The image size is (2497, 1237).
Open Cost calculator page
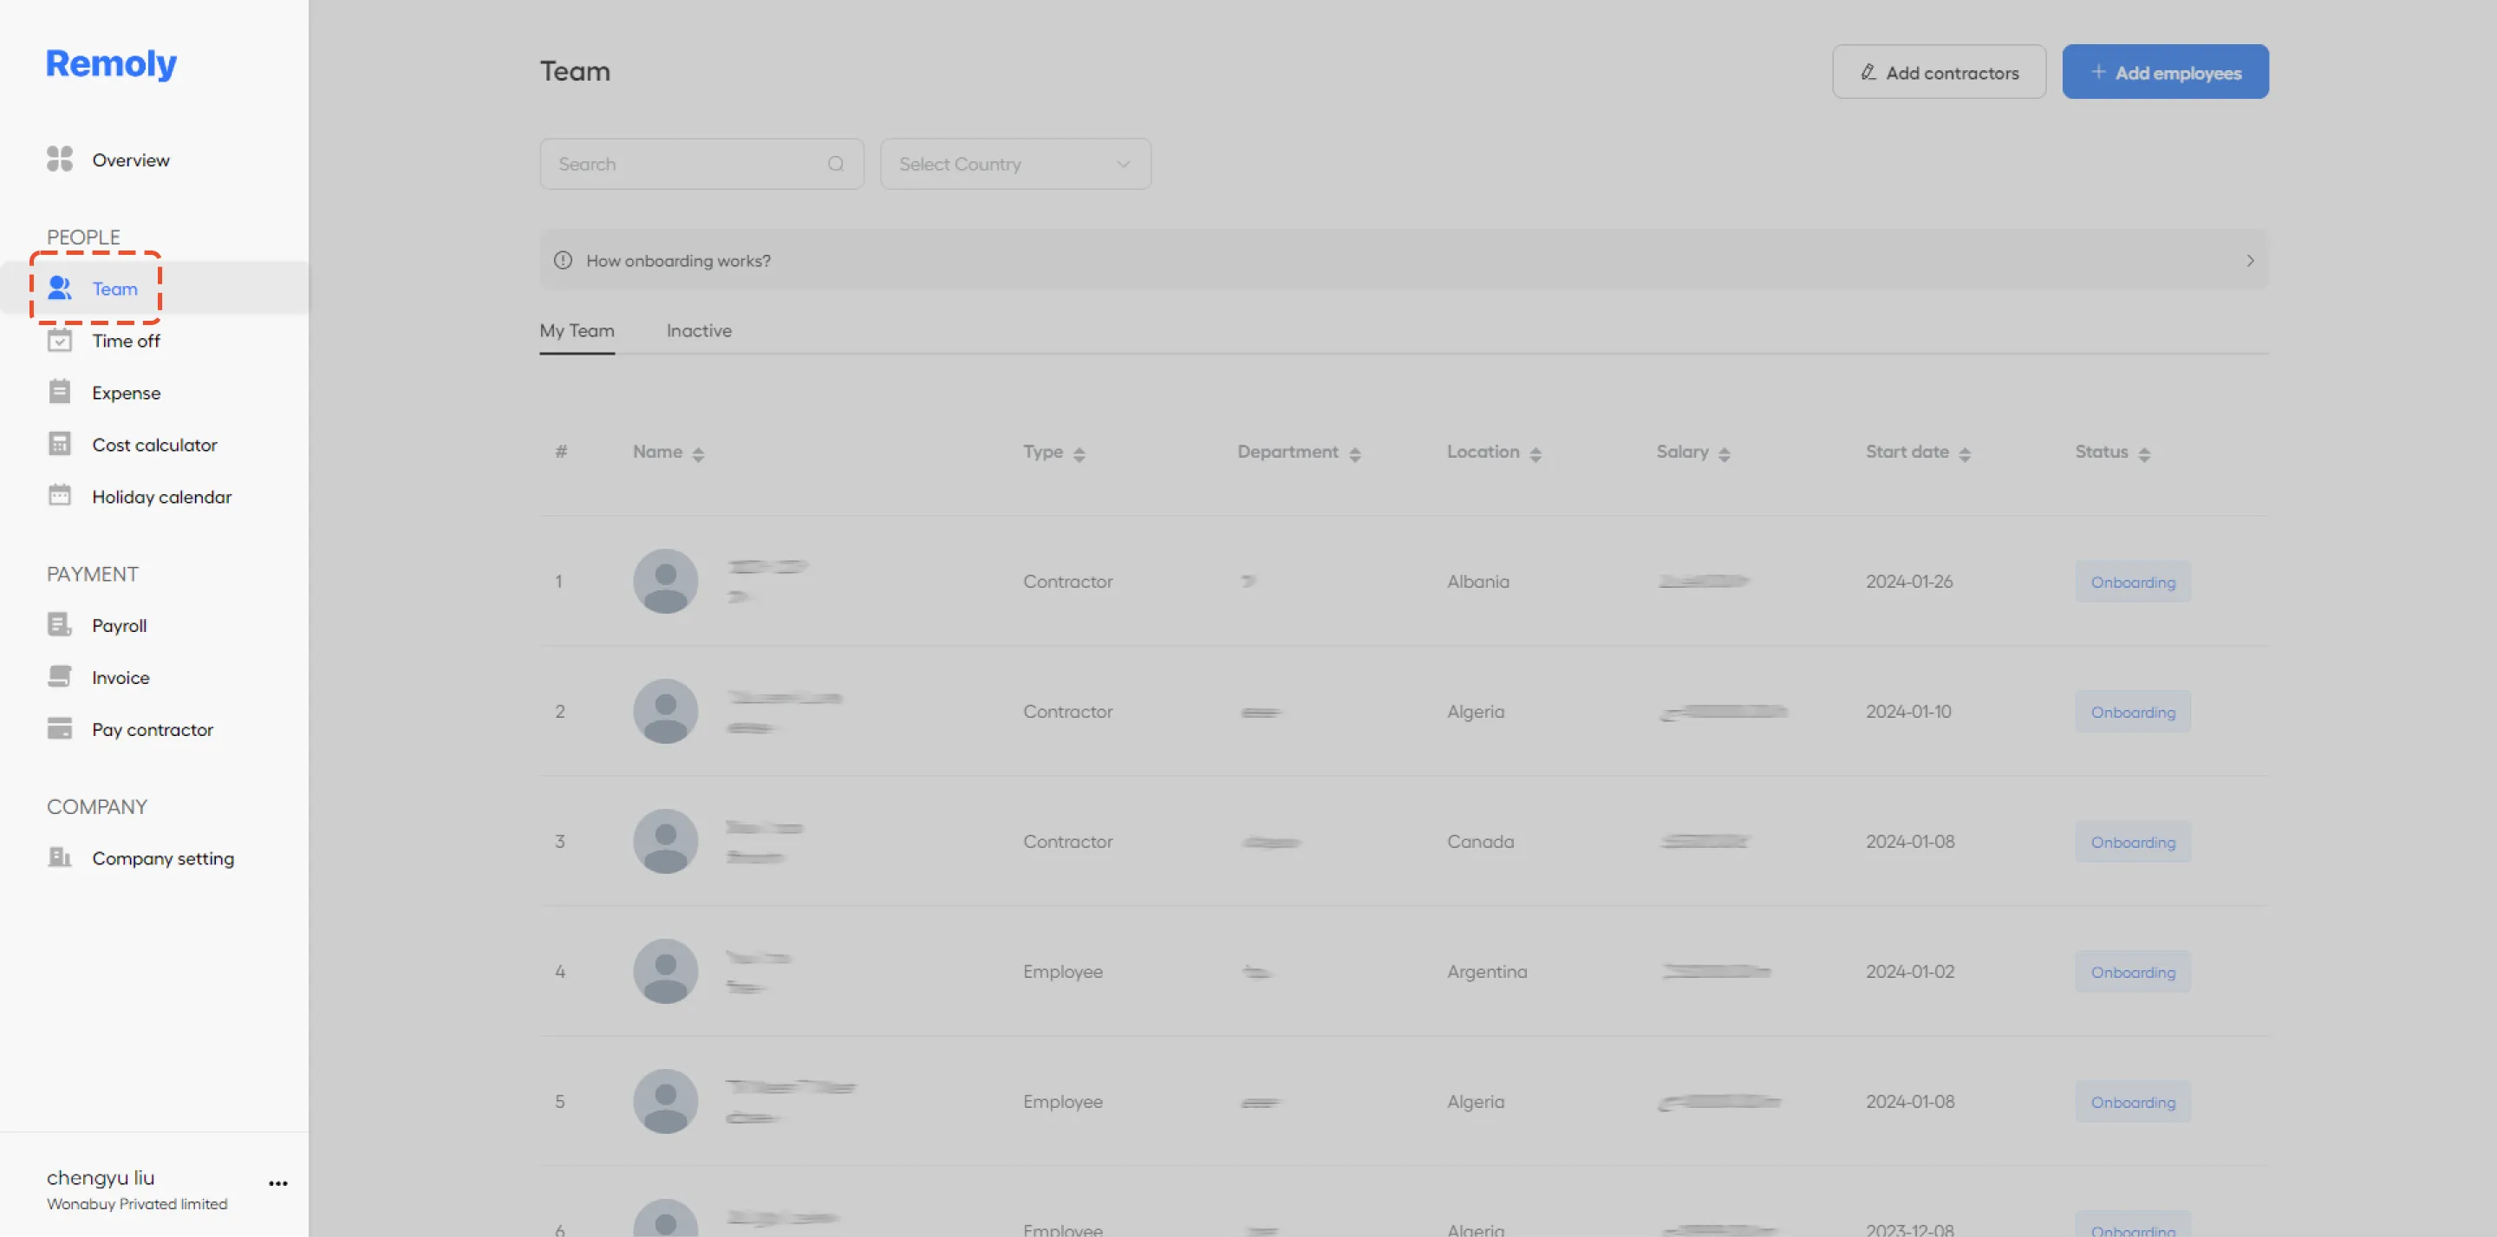154,444
